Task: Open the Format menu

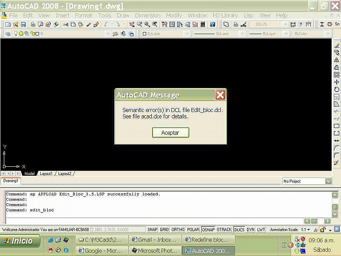Action: [84, 15]
